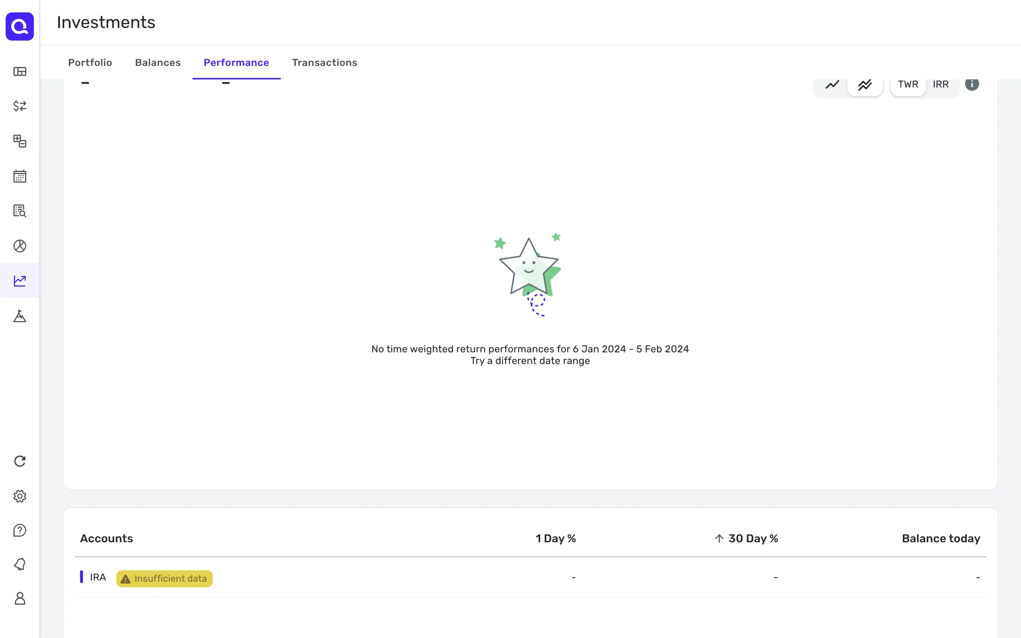Viewport: 1021px width, 638px height.
Task: Switch to the Portfolio tab
Action: (x=90, y=63)
